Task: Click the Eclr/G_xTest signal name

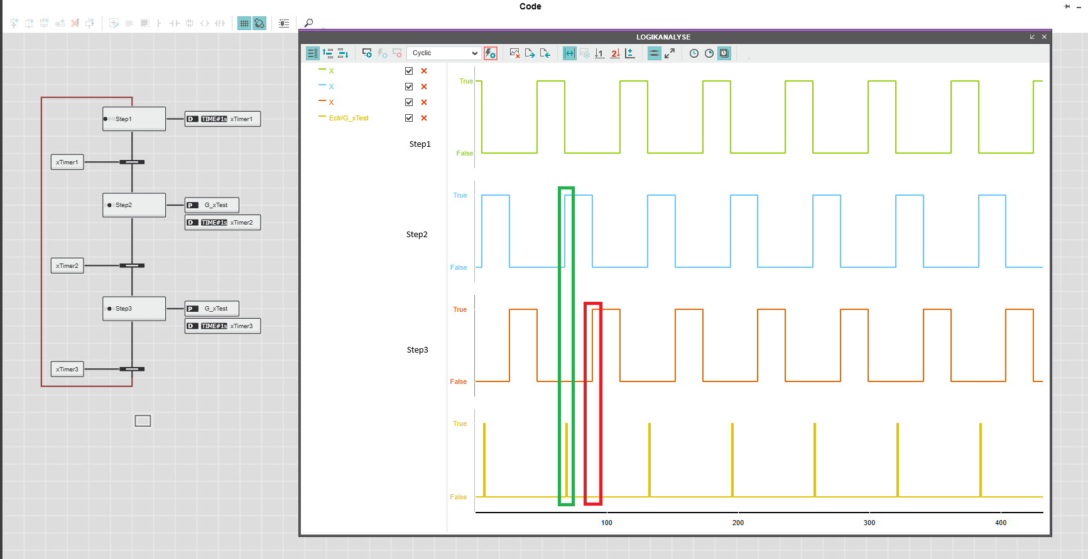Action: coord(349,118)
